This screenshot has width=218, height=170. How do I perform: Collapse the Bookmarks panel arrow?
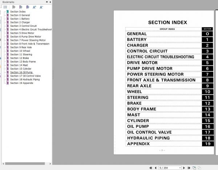pyautogui.click(x=50, y=2)
